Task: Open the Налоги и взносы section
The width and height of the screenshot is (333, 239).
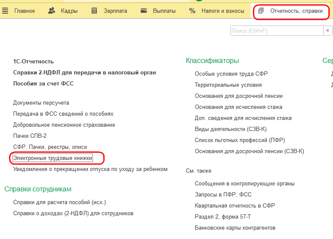Action: (x=223, y=11)
